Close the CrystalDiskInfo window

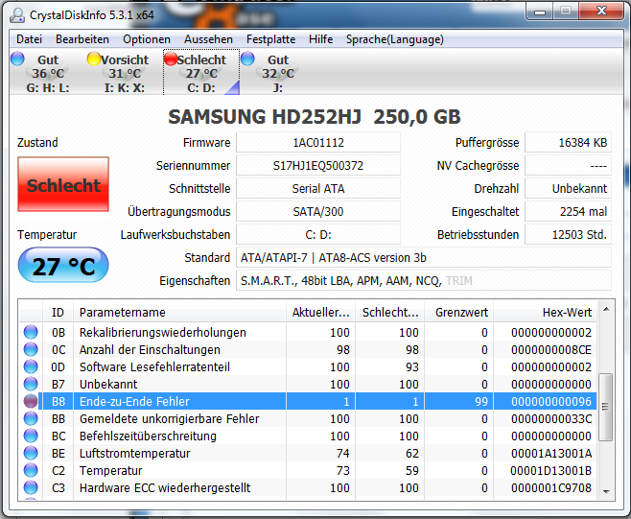[x=601, y=11]
